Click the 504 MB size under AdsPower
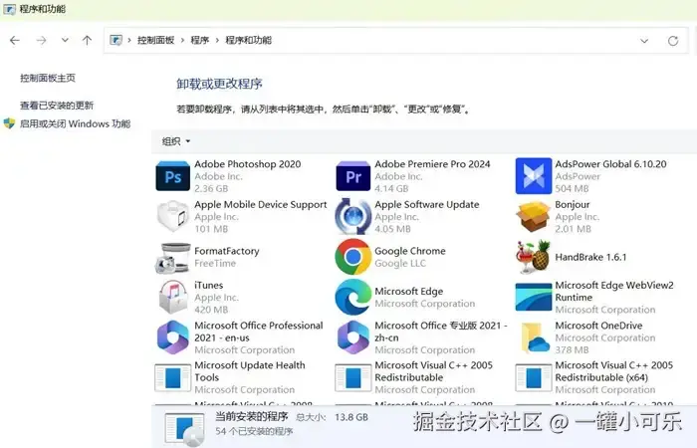This screenshot has height=448, width=697. point(572,188)
